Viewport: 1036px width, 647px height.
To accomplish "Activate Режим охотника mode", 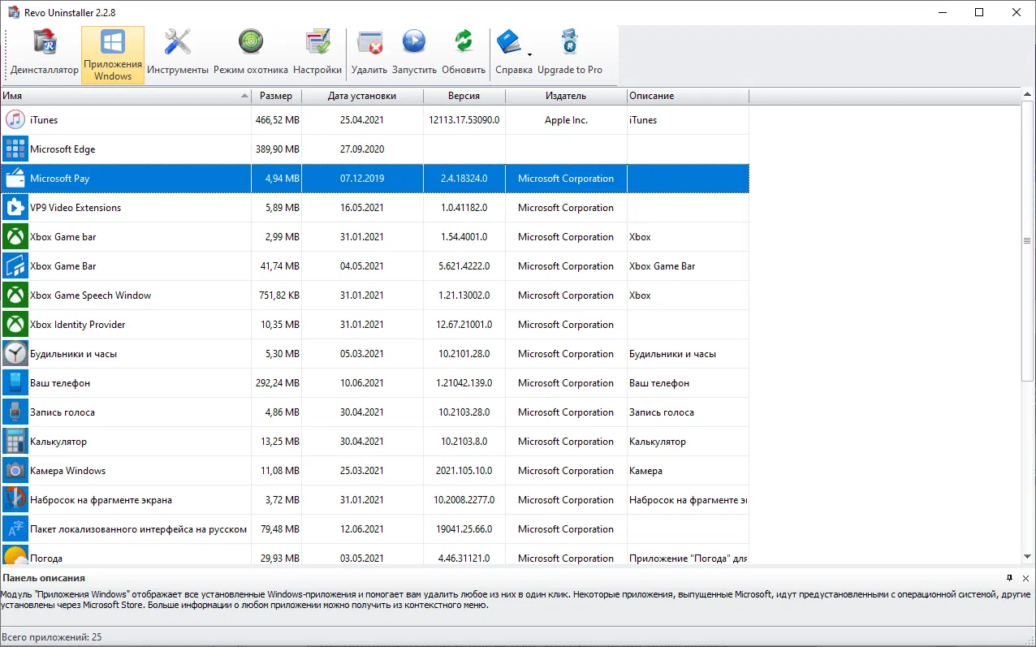I will tap(251, 54).
